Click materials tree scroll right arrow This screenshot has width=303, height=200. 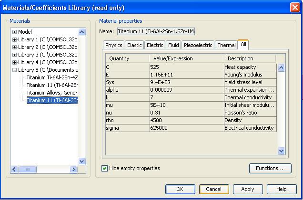click(73, 170)
